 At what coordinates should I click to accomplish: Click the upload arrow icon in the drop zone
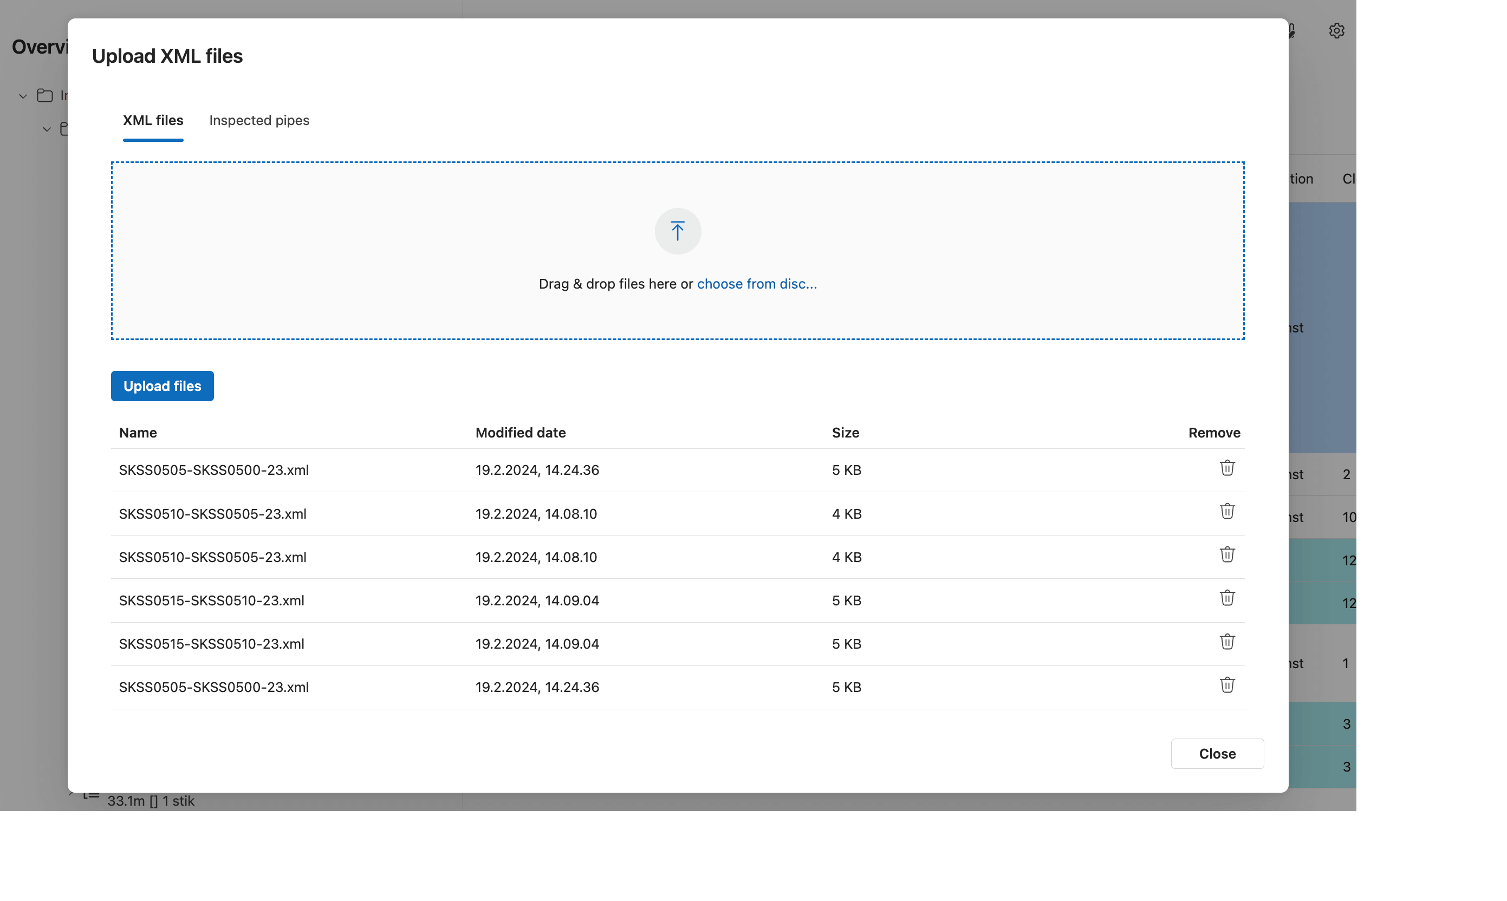click(677, 231)
